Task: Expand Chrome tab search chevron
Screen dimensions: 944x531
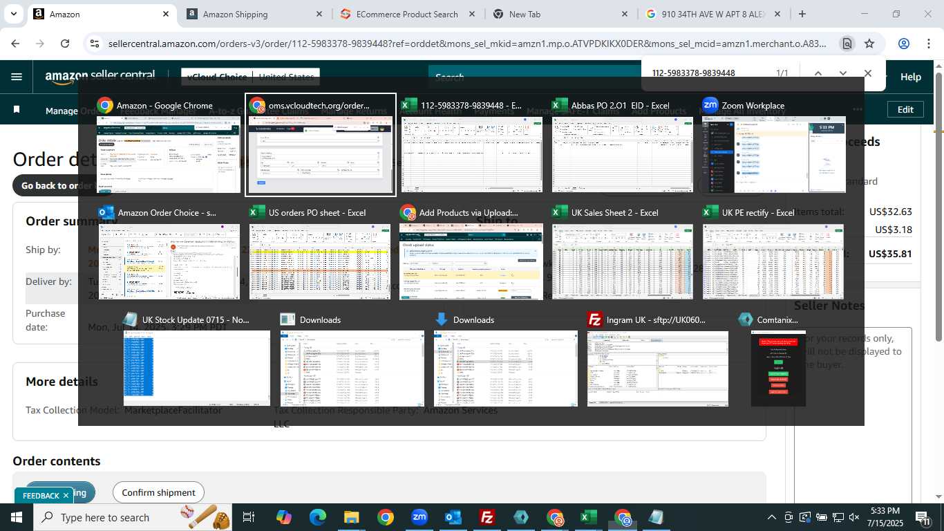Action: point(15,14)
